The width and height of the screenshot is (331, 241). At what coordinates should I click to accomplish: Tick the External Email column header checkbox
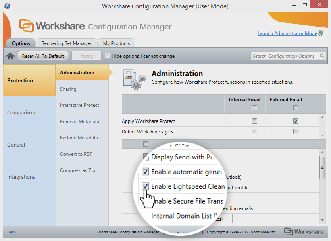[296, 108]
